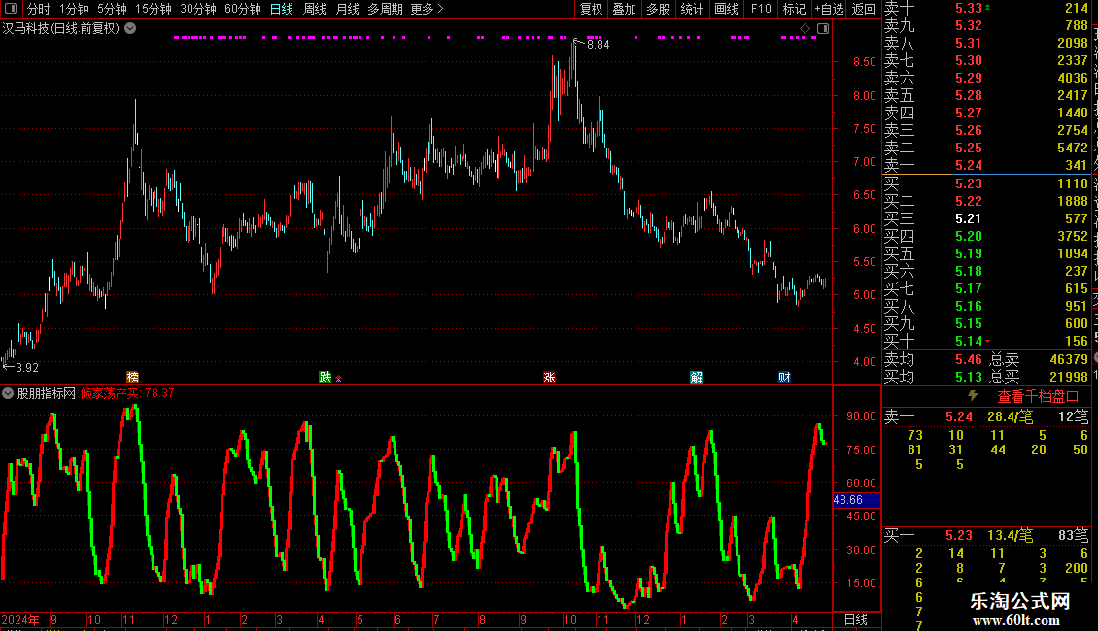This screenshot has width=1098, height=631.
Task: Open the F10 company info page
Action: 761,9
